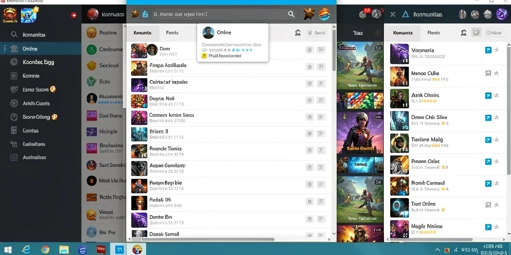Click the blue triangle logo beside the right Komunitas title
Screen dimensions: 511x255
(x=405, y=14)
